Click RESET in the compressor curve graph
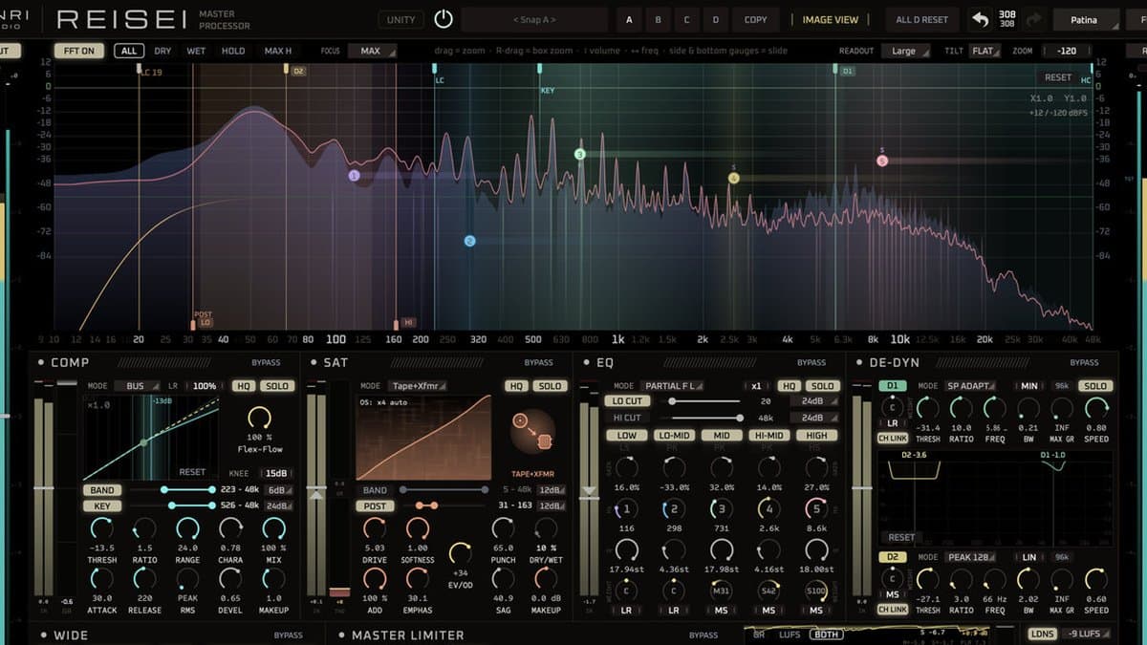Screen dimensions: 1147x645 (192, 472)
